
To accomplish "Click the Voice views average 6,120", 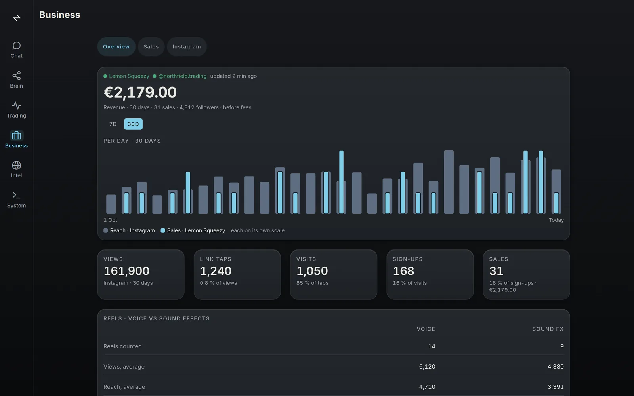I will click(427, 367).
